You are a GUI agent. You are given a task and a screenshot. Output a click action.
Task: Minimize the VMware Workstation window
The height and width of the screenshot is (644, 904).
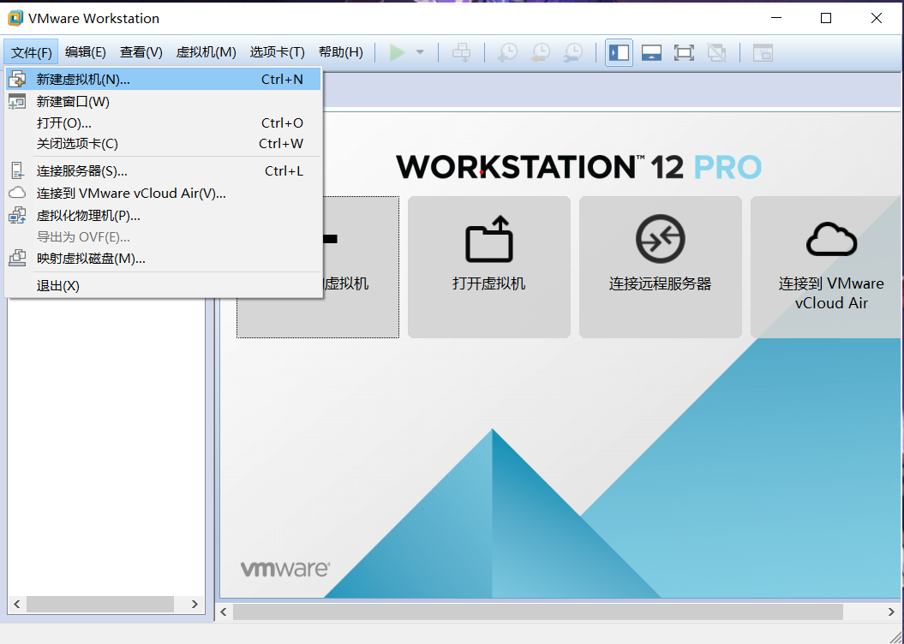776,18
